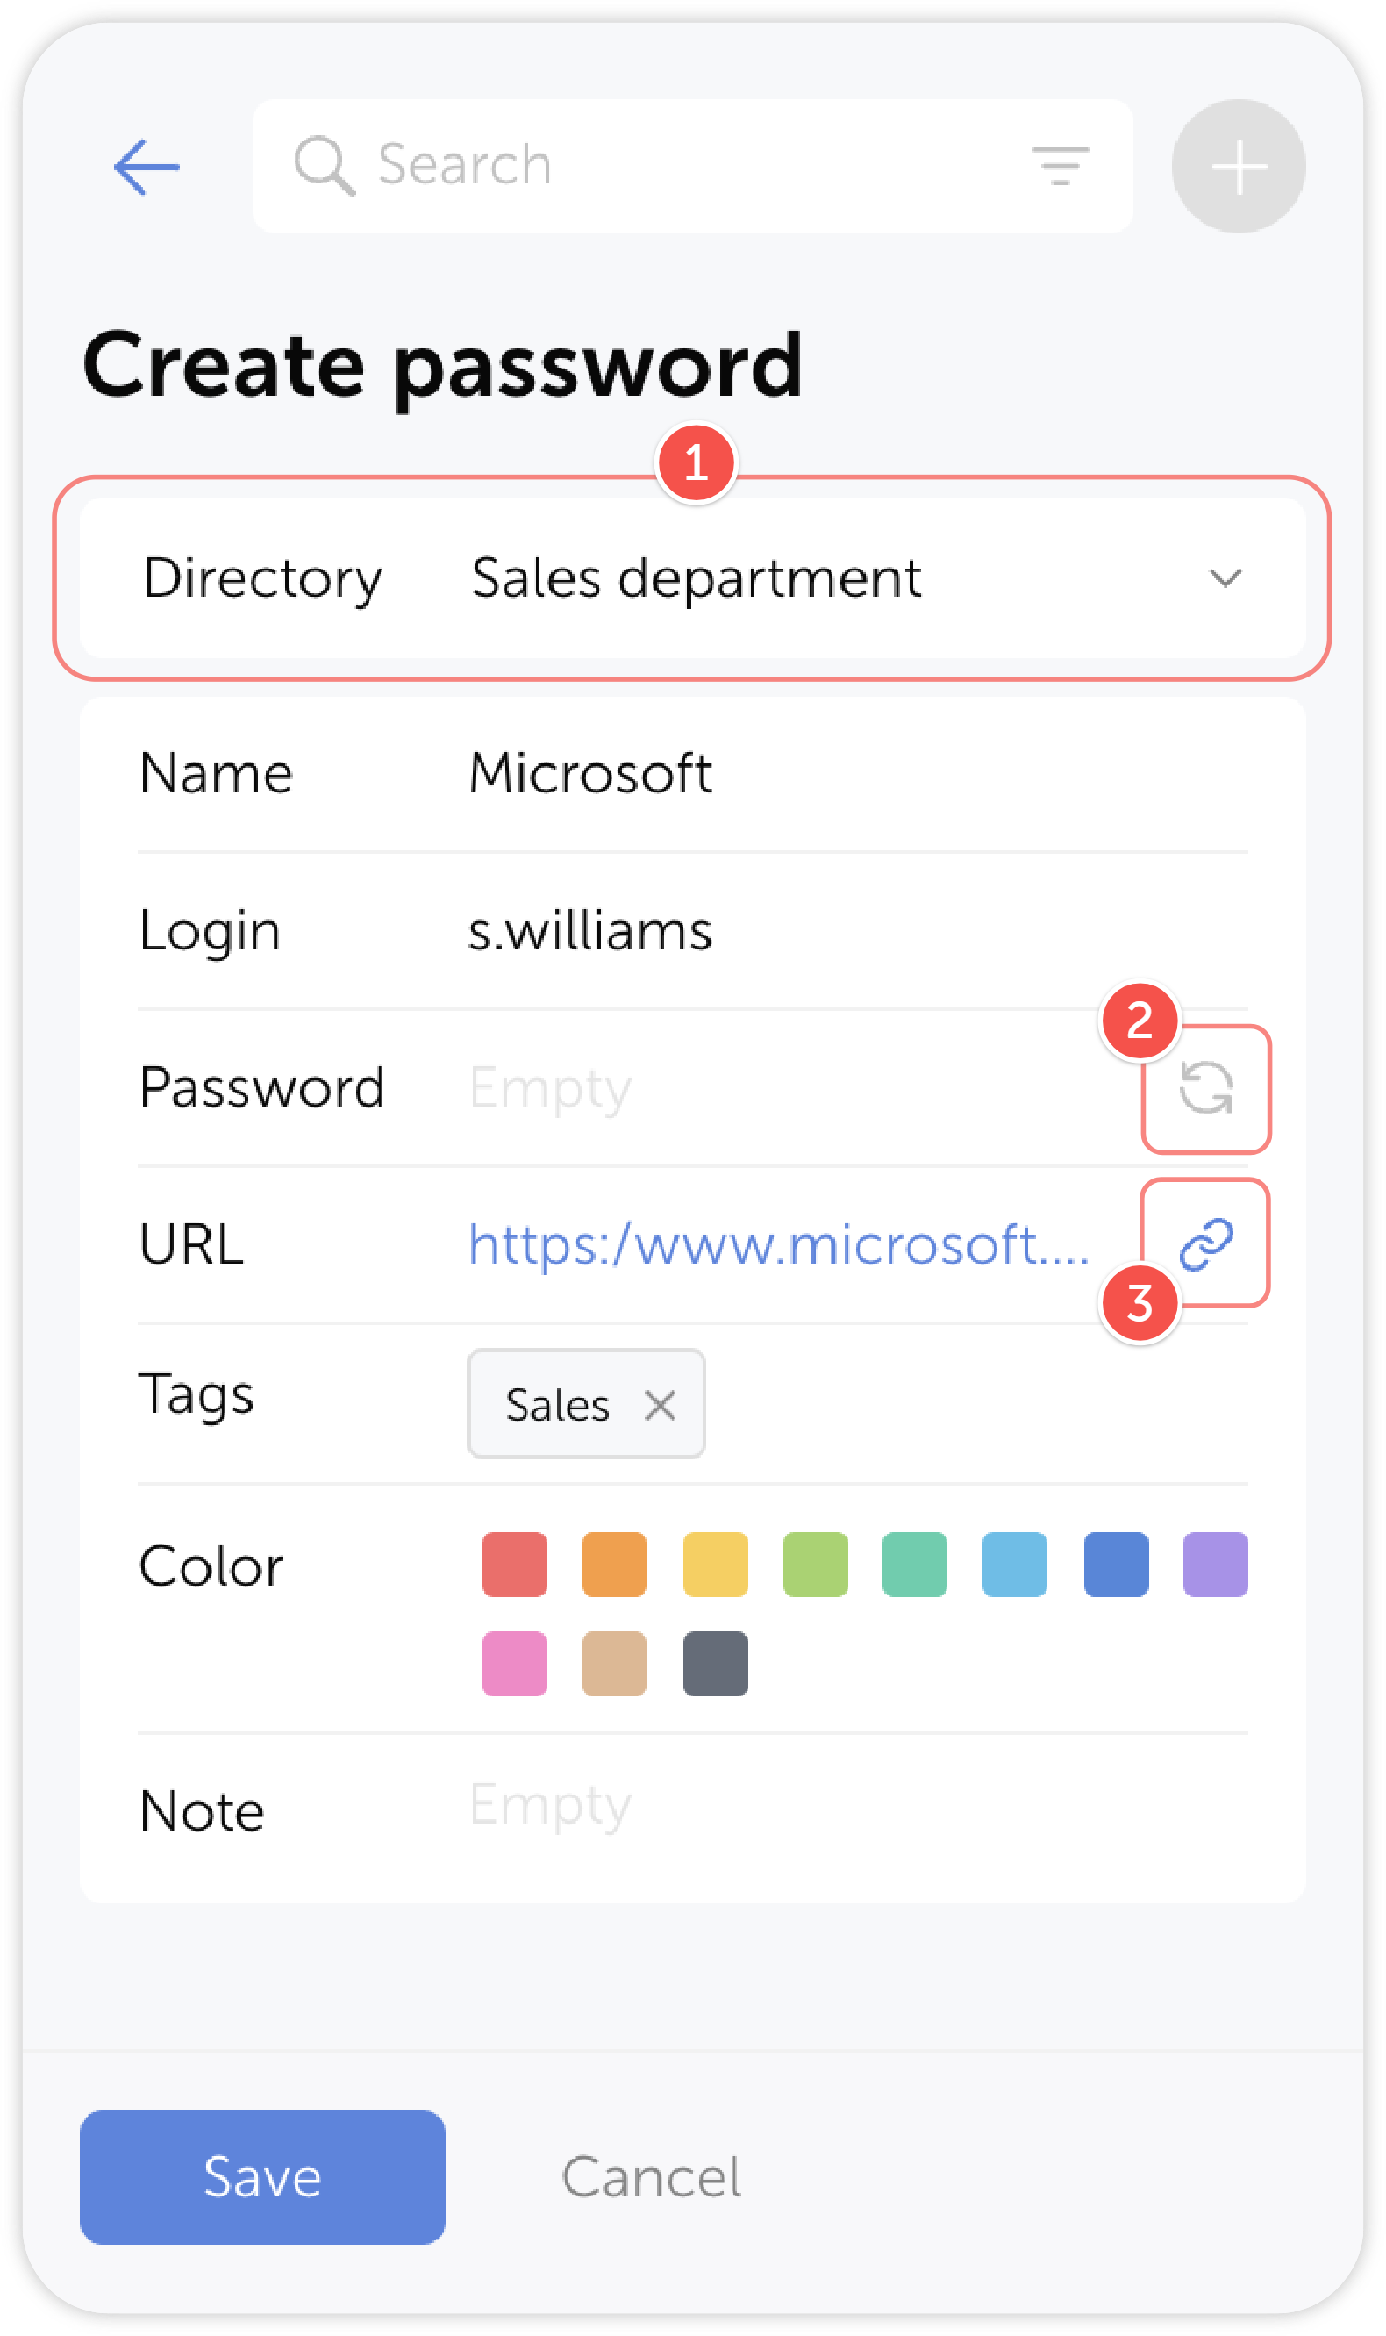1386x2336 pixels.
Task: Select Sales department directory field
Action: pyautogui.click(x=692, y=578)
